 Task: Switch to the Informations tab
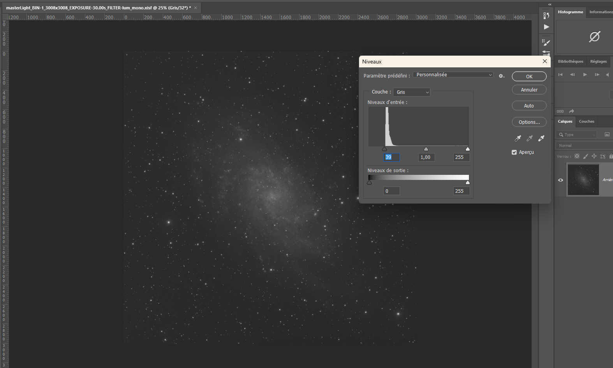pyautogui.click(x=601, y=12)
